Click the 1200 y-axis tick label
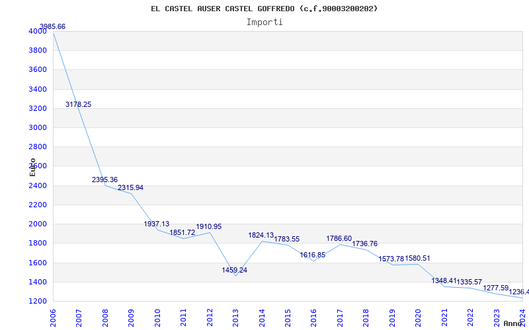This screenshot has width=529, height=330. [x=38, y=301]
